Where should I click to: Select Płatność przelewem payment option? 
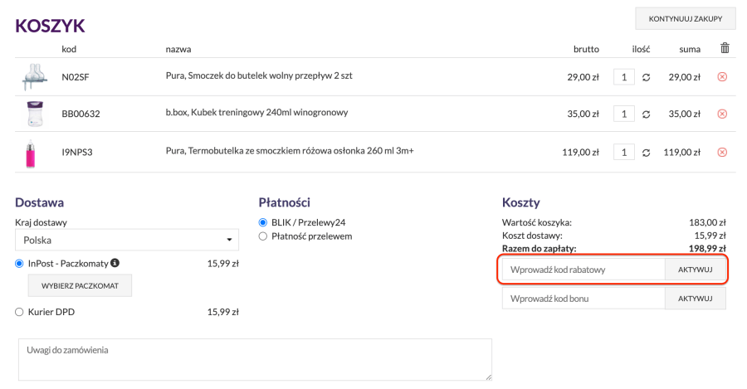click(x=263, y=236)
